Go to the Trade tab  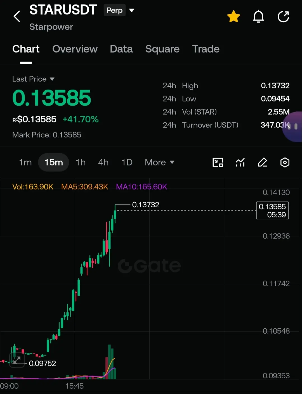coord(206,49)
